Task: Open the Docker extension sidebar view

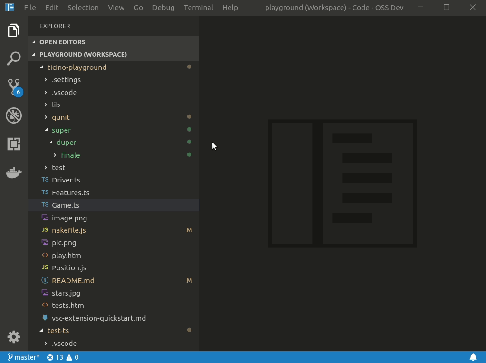Action: (14, 172)
